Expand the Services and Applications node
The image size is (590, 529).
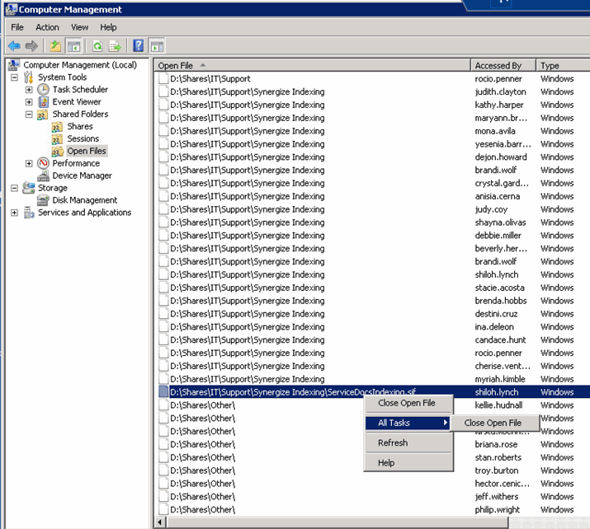click(x=14, y=213)
